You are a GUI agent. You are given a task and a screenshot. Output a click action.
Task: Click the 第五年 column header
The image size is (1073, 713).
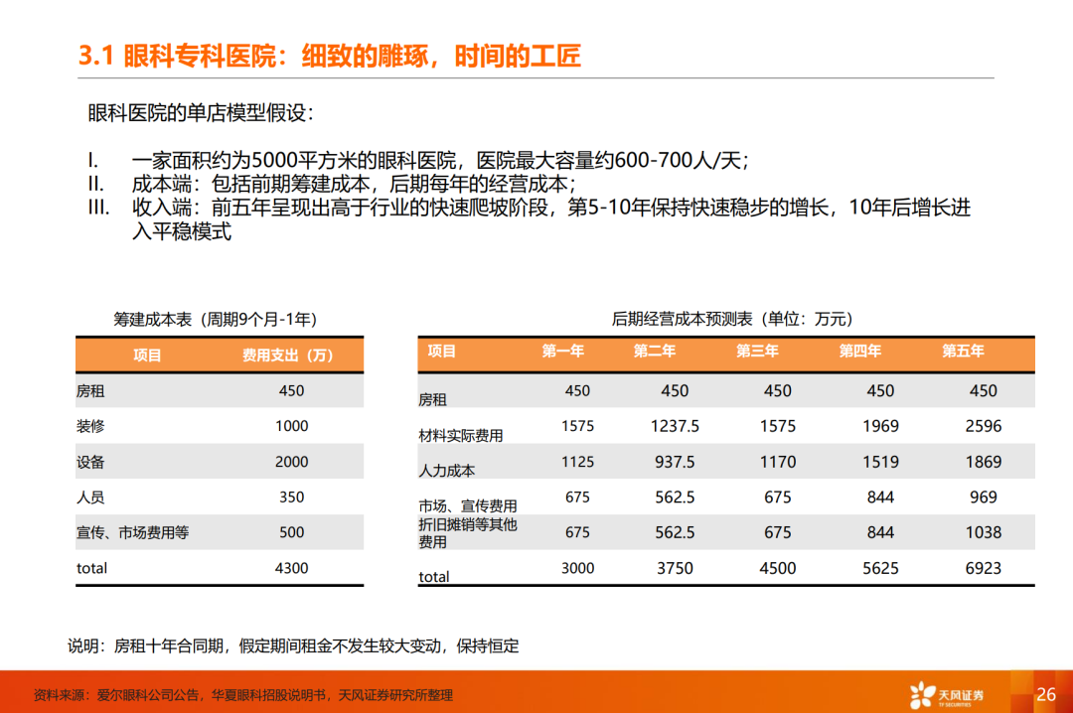pyautogui.click(x=963, y=351)
